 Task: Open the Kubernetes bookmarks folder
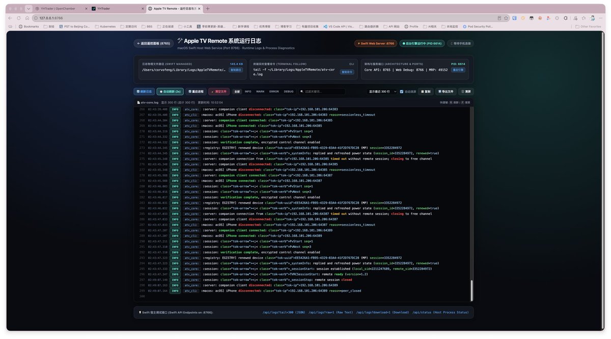(x=105, y=26)
